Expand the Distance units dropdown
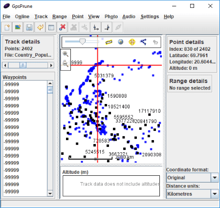This screenshot has height=208, width=220. click(215, 194)
